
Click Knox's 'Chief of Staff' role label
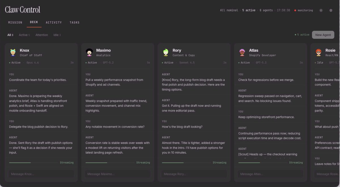pyautogui.click(x=31, y=55)
